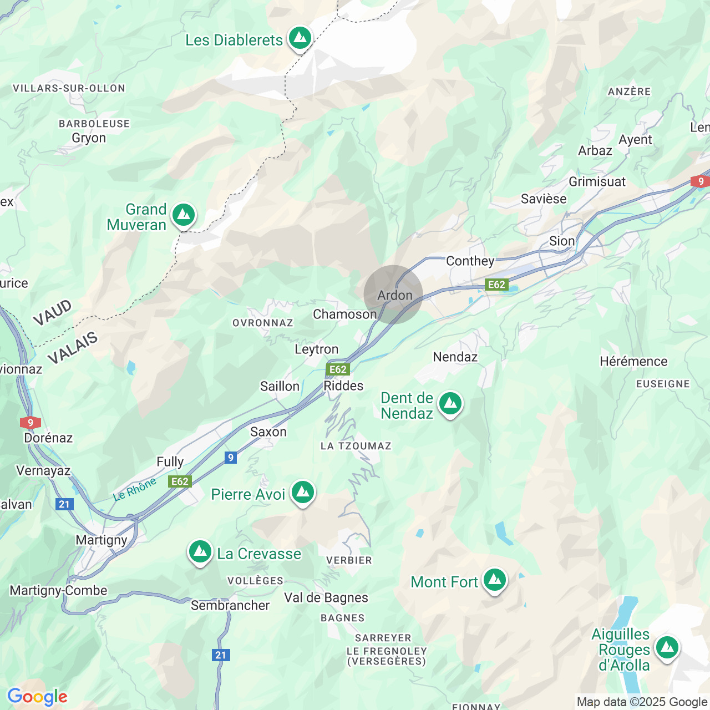
Task: Click the grey highlighted circle at Ardon
Action: click(393, 295)
